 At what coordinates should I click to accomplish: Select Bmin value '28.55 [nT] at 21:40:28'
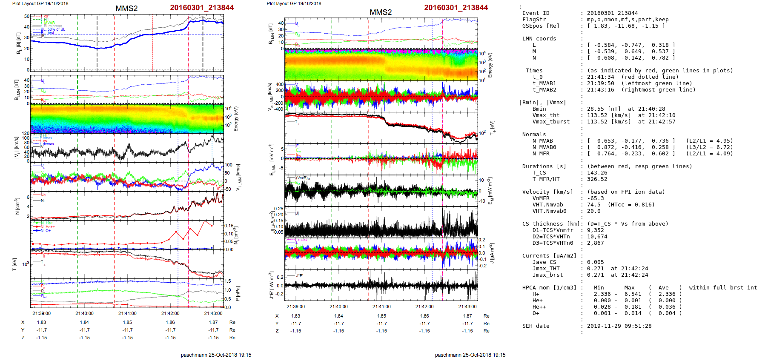626,109
